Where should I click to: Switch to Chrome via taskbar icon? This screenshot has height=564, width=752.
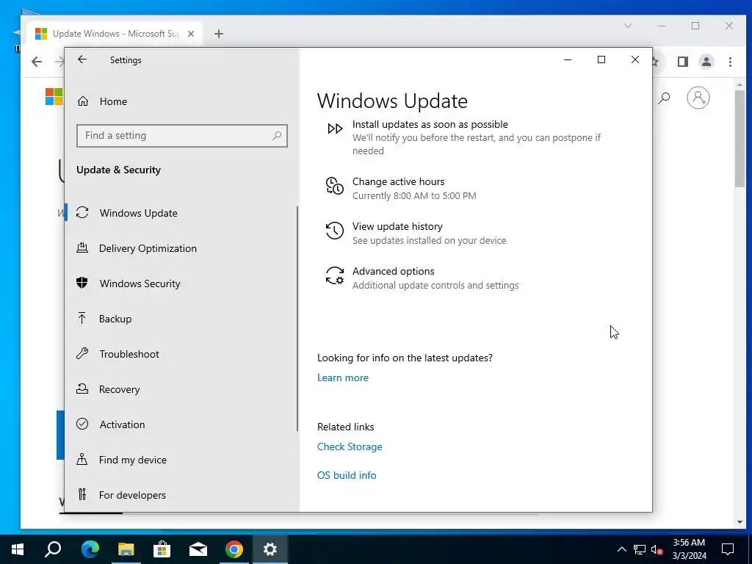234,549
